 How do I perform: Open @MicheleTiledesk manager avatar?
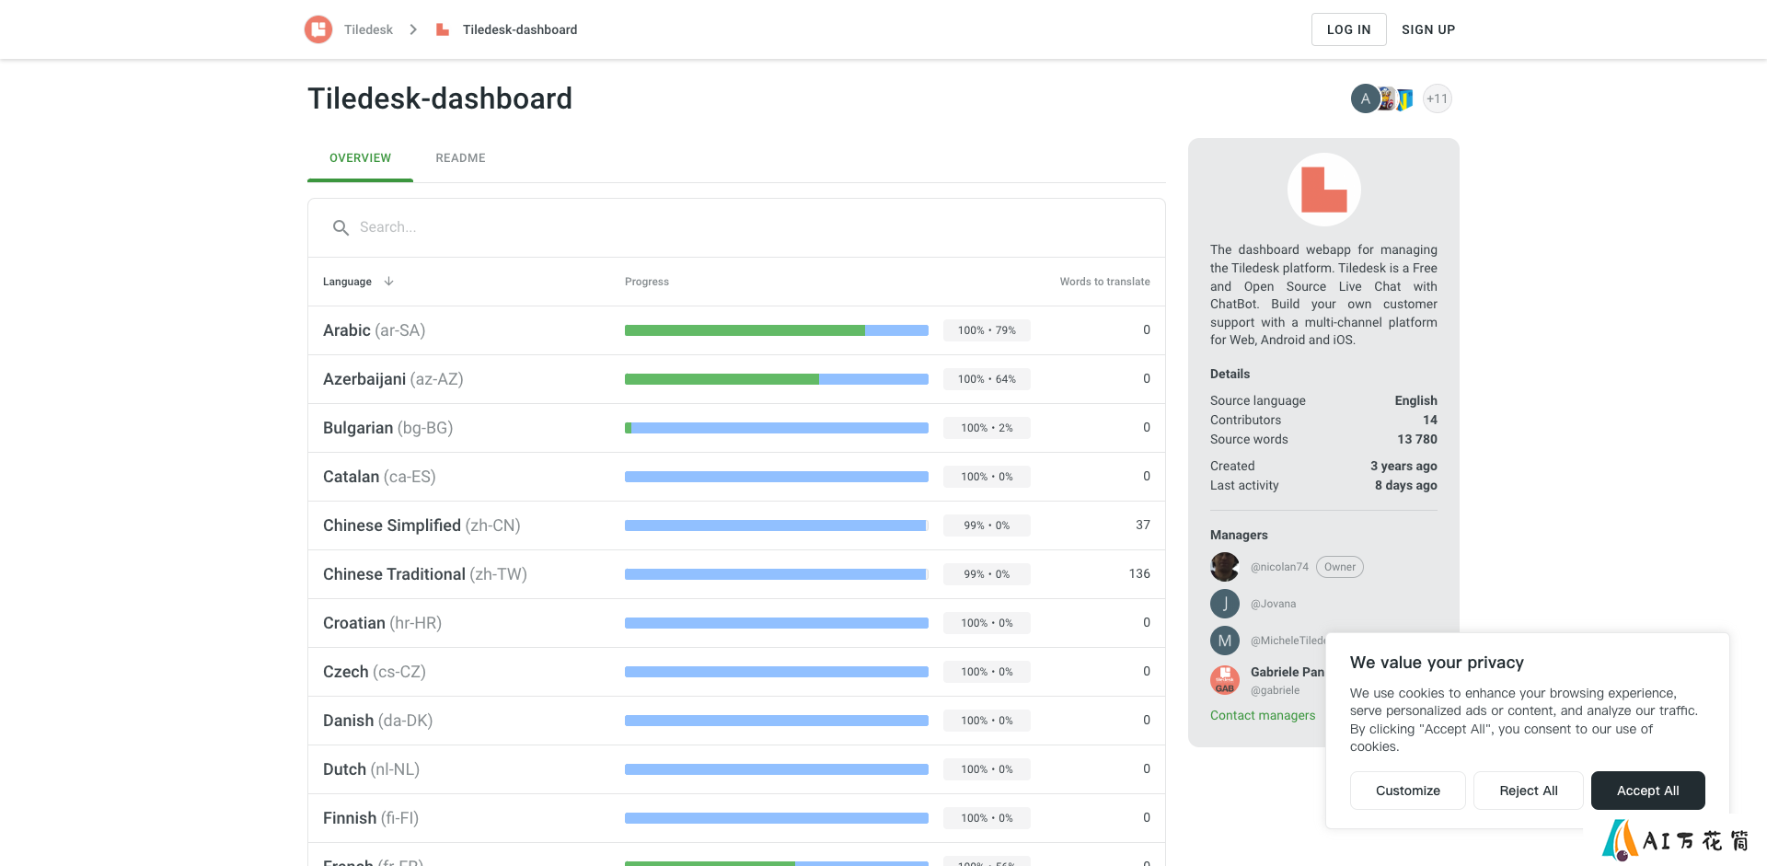(x=1225, y=641)
